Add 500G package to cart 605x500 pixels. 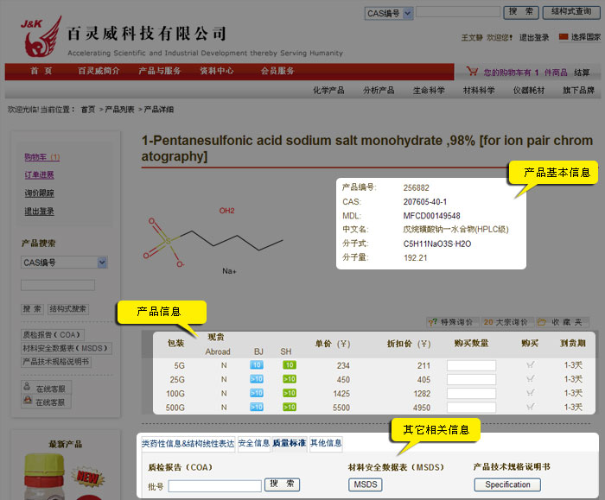(x=530, y=407)
